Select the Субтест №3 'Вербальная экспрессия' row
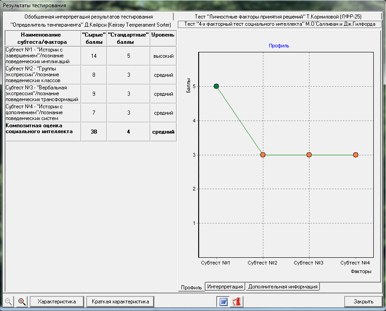386x311 pixels. pyautogui.click(x=91, y=93)
